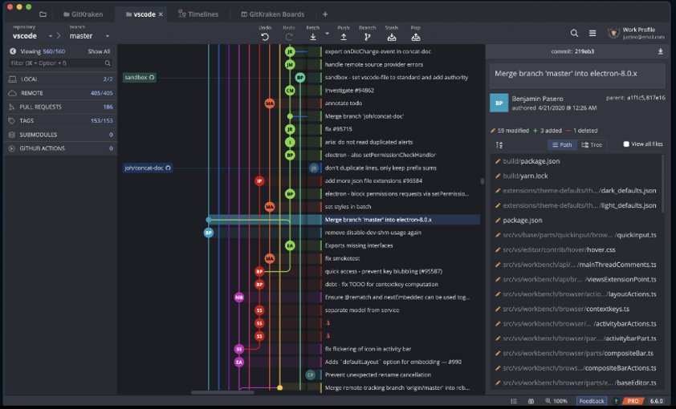The height and width of the screenshot is (409, 676).
Task: Switch to the GitKraken tab
Action: (83, 14)
